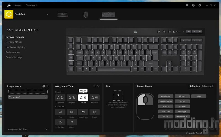Click the left button on the mouse diagram
The image size is (221, 137).
tap(140, 100)
